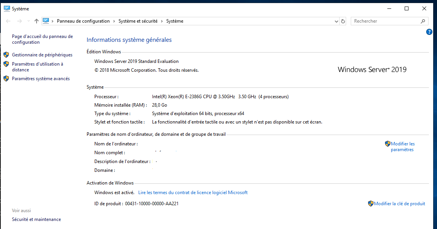The width and height of the screenshot is (437, 229).
Task: Select the Système breadcrumb item
Action: click(175, 21)
